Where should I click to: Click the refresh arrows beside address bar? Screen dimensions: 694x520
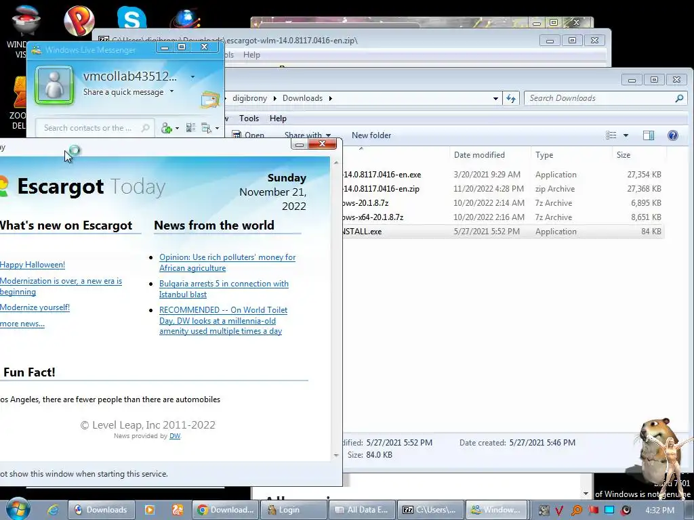point(511,98)
